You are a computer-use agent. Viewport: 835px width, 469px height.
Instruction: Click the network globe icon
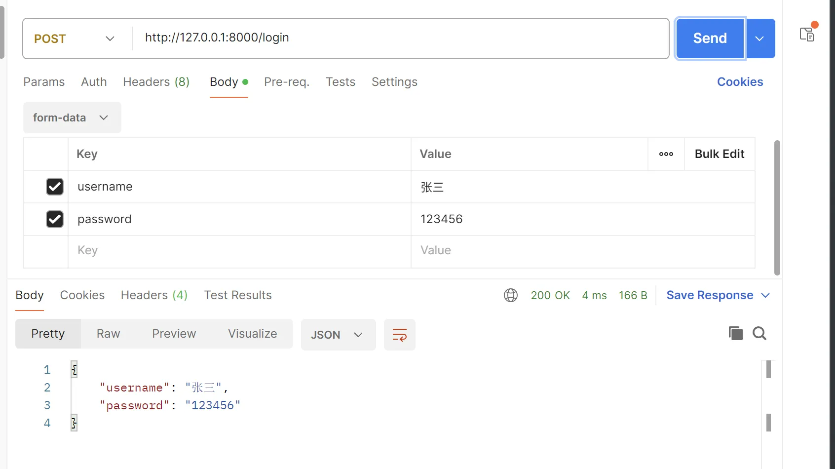coord(511,295)
